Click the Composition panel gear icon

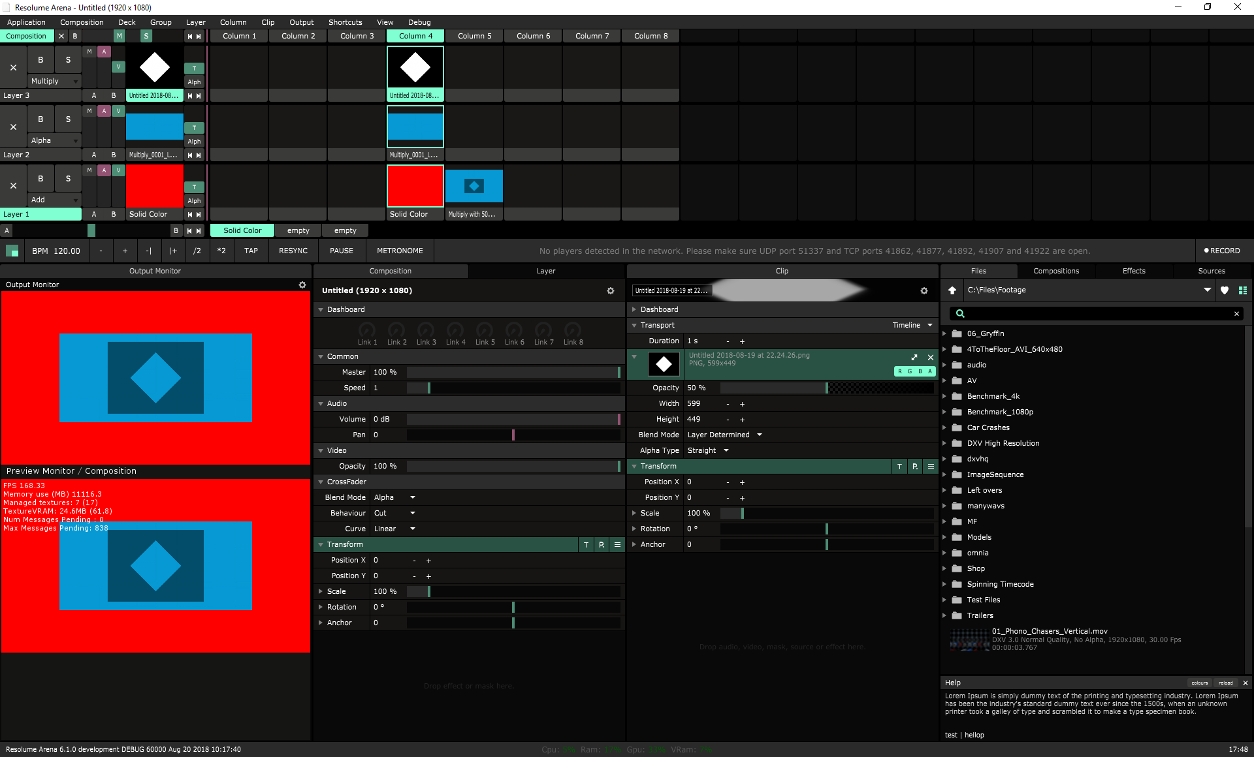(611, 291)
